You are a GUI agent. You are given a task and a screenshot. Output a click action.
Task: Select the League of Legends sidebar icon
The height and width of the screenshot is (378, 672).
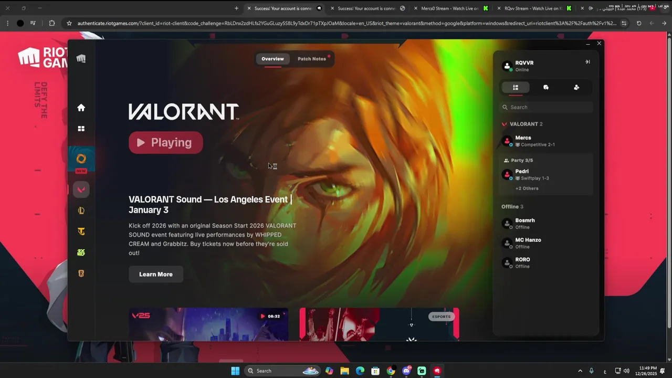click(x=81, y=211)
